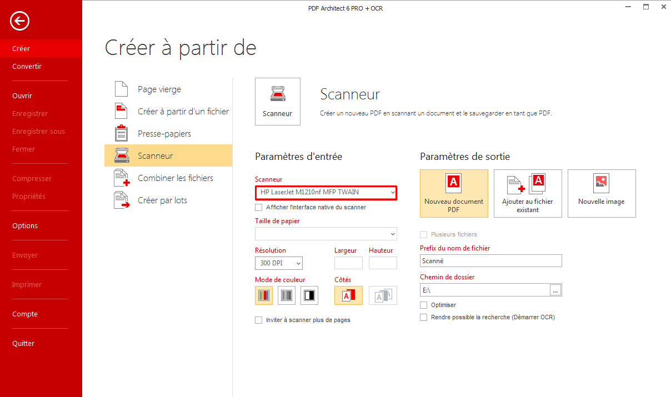
Task: Select Créer par lots text label
Action: tap(162, 200)
